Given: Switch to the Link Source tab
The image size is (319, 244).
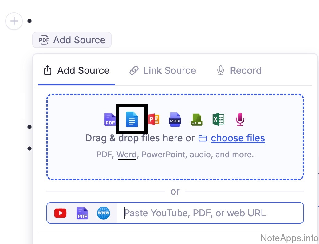Looking at the screenshot, I should coord(163,70).
